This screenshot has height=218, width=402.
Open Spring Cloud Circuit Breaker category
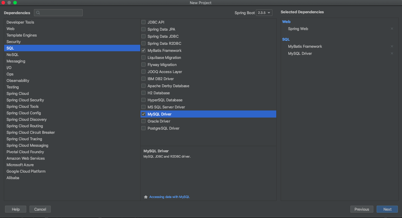[72, 133]
